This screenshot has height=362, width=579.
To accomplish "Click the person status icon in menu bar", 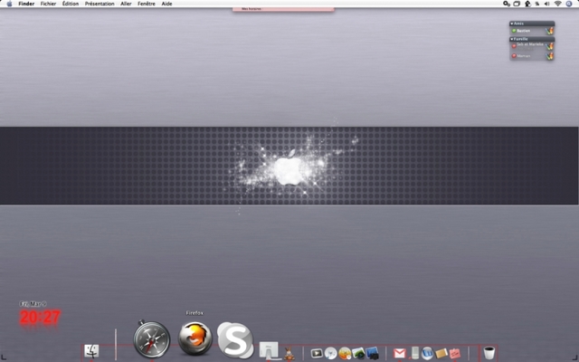I will tap(527, 4).
